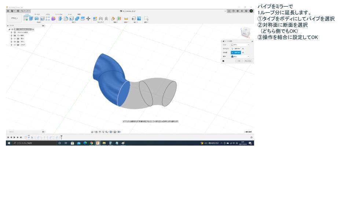Viewport: 352px width, 198px height.
Task: Open the help question mark icon
Action: click(x=246, y=11)
